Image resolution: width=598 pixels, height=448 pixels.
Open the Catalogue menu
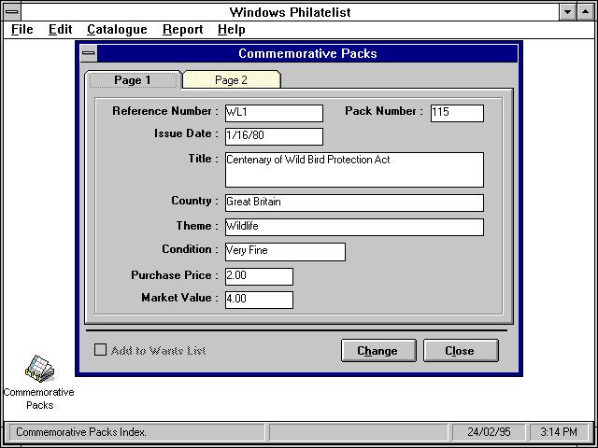point(117,30)
